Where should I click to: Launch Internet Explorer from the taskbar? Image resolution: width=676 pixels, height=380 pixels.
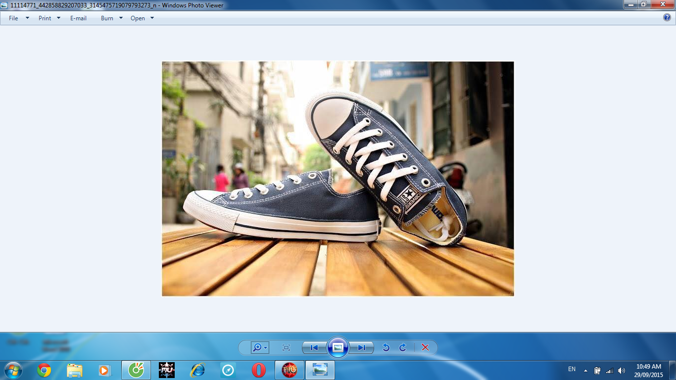pyautogui.click(x=197, y=370)
